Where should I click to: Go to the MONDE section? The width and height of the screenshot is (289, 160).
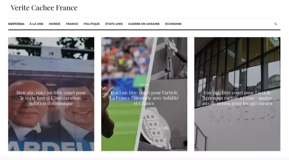click(x=54, y=24)
